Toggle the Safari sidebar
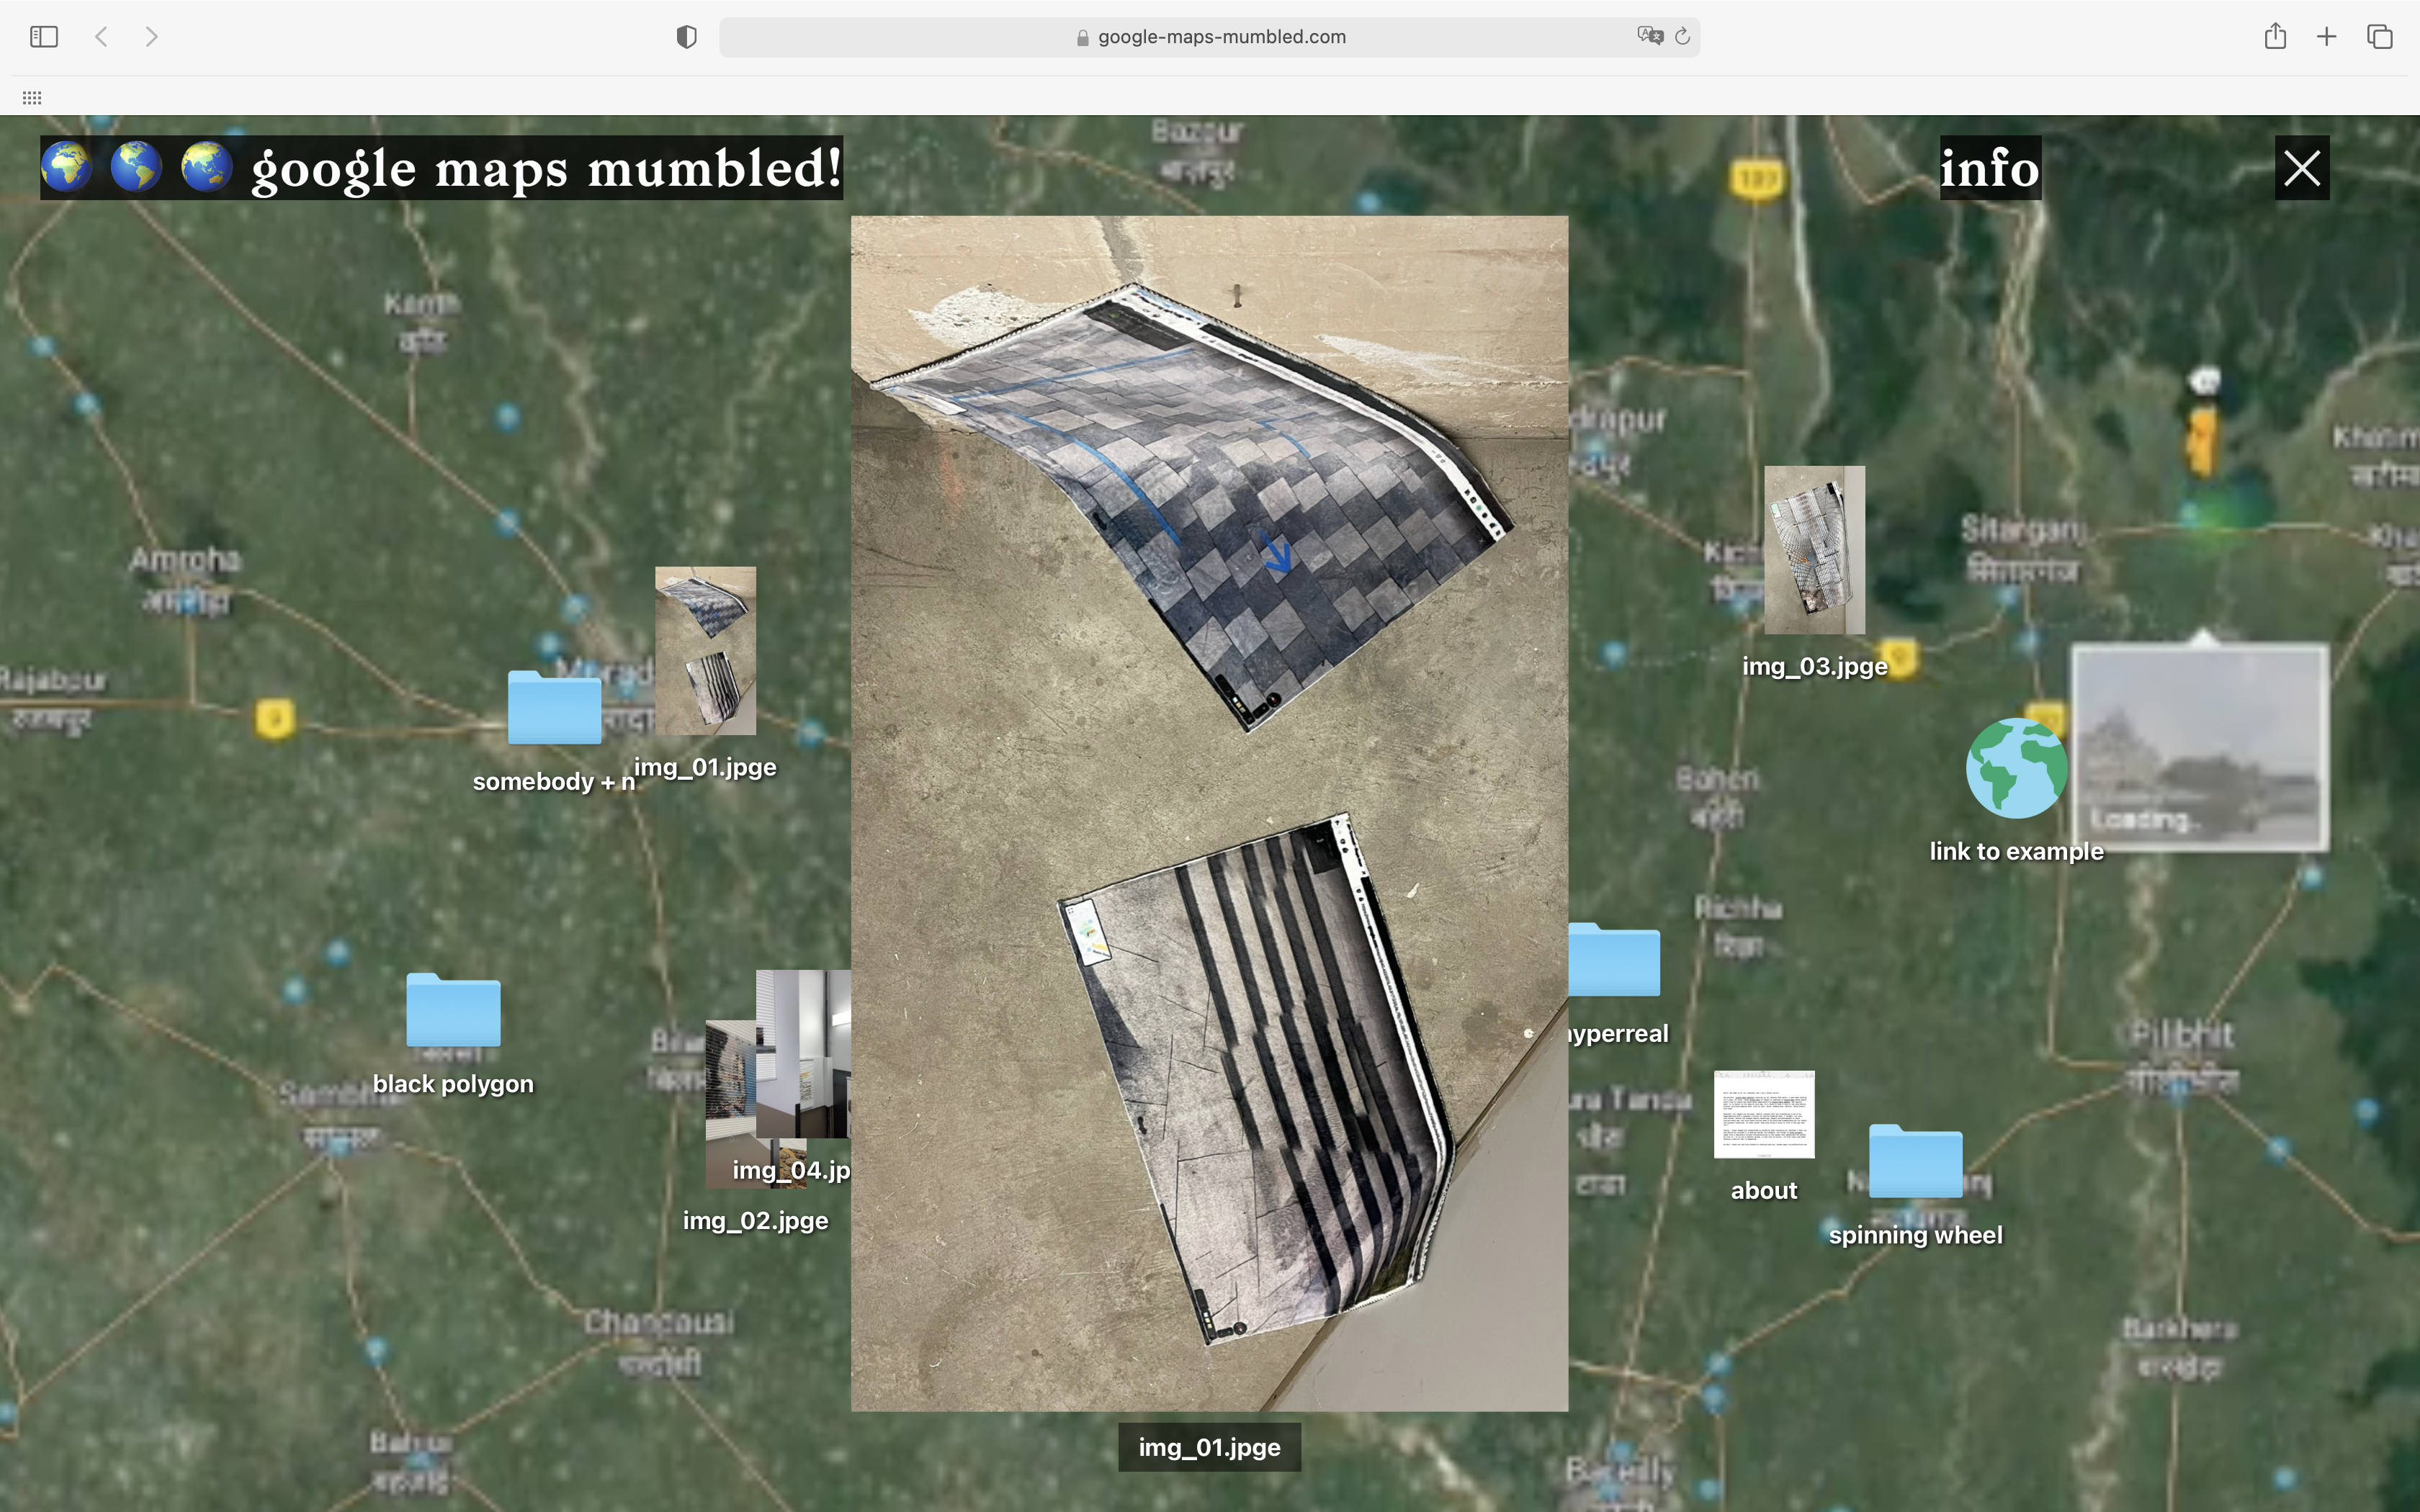Image resolution: width=2420 pixels, height=1512 pixels. (44, 37)
